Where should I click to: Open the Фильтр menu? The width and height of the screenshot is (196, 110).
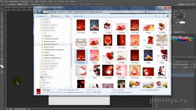(x=51, y=1)
